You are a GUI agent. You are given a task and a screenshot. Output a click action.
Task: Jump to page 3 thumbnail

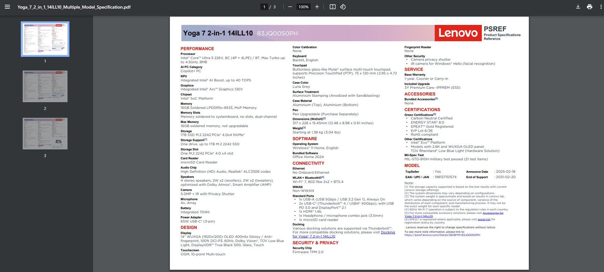[x=45, y=133]
